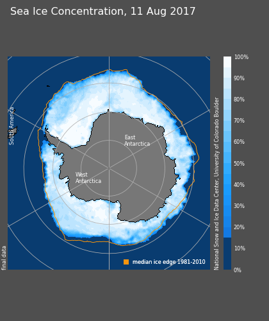Screen dimensions: 269x321
Task: Click the 30% colorbar label
Action: tap(239, 206)
